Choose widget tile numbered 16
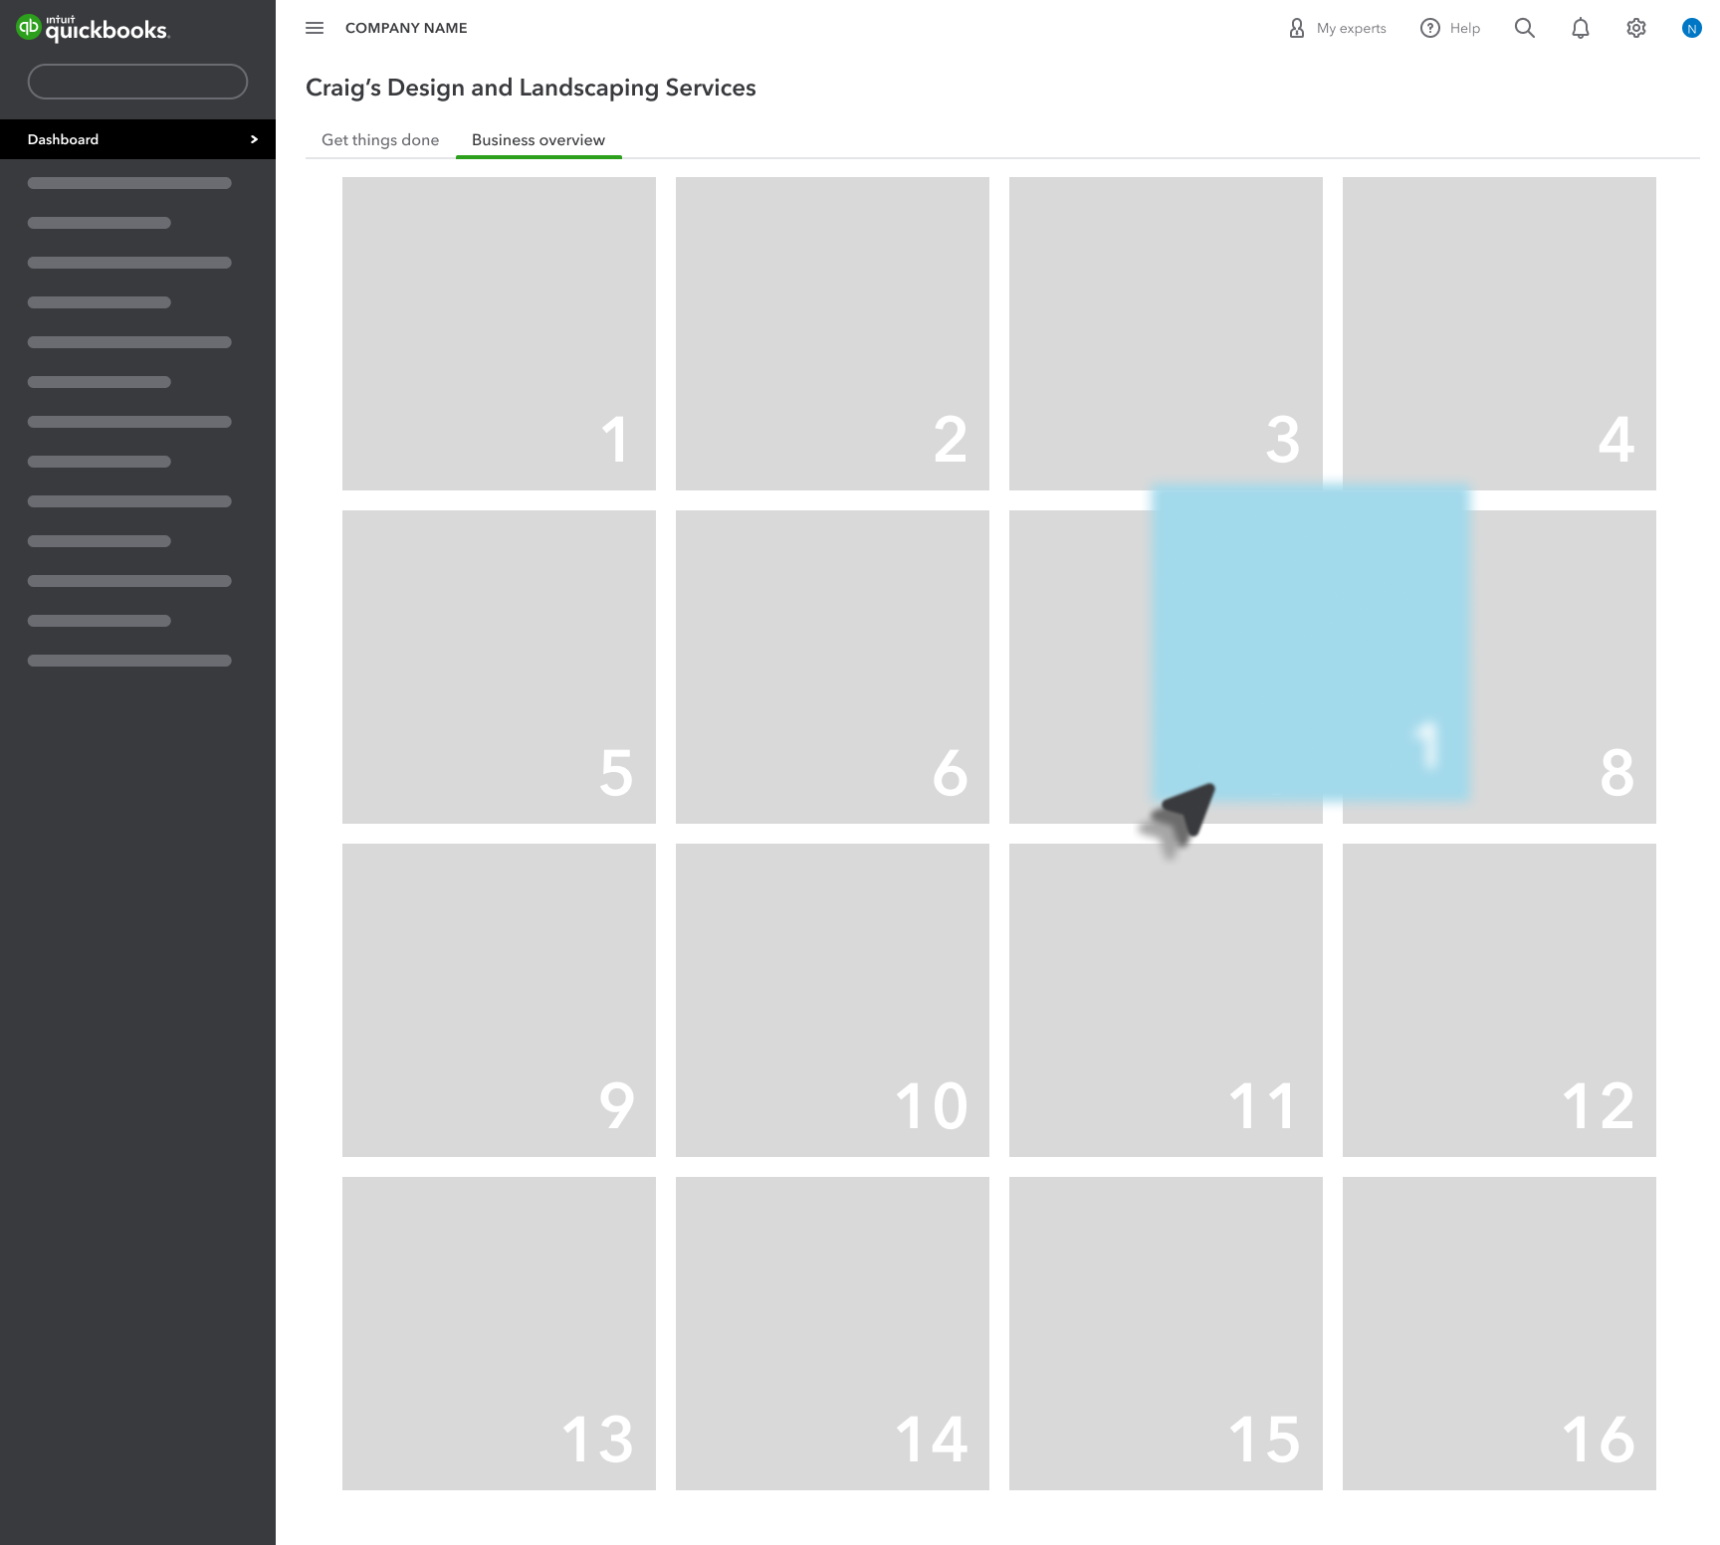The image size is (1720, 1545). pyautogui.click(x=1499, y=1333)
